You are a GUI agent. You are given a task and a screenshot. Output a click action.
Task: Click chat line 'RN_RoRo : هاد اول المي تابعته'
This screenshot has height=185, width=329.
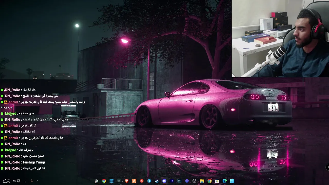pyautogui.click(x=23, y=168)
